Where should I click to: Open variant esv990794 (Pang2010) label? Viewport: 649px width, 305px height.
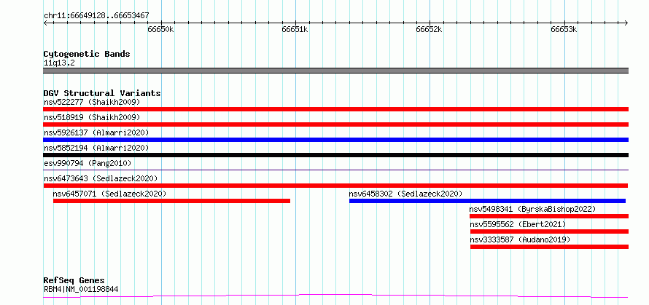pos(88,163)
